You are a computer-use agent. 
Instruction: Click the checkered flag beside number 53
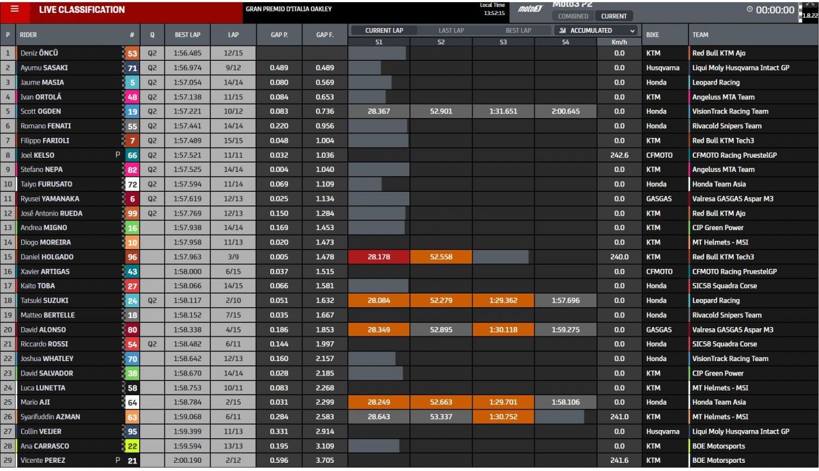point(124,53)
